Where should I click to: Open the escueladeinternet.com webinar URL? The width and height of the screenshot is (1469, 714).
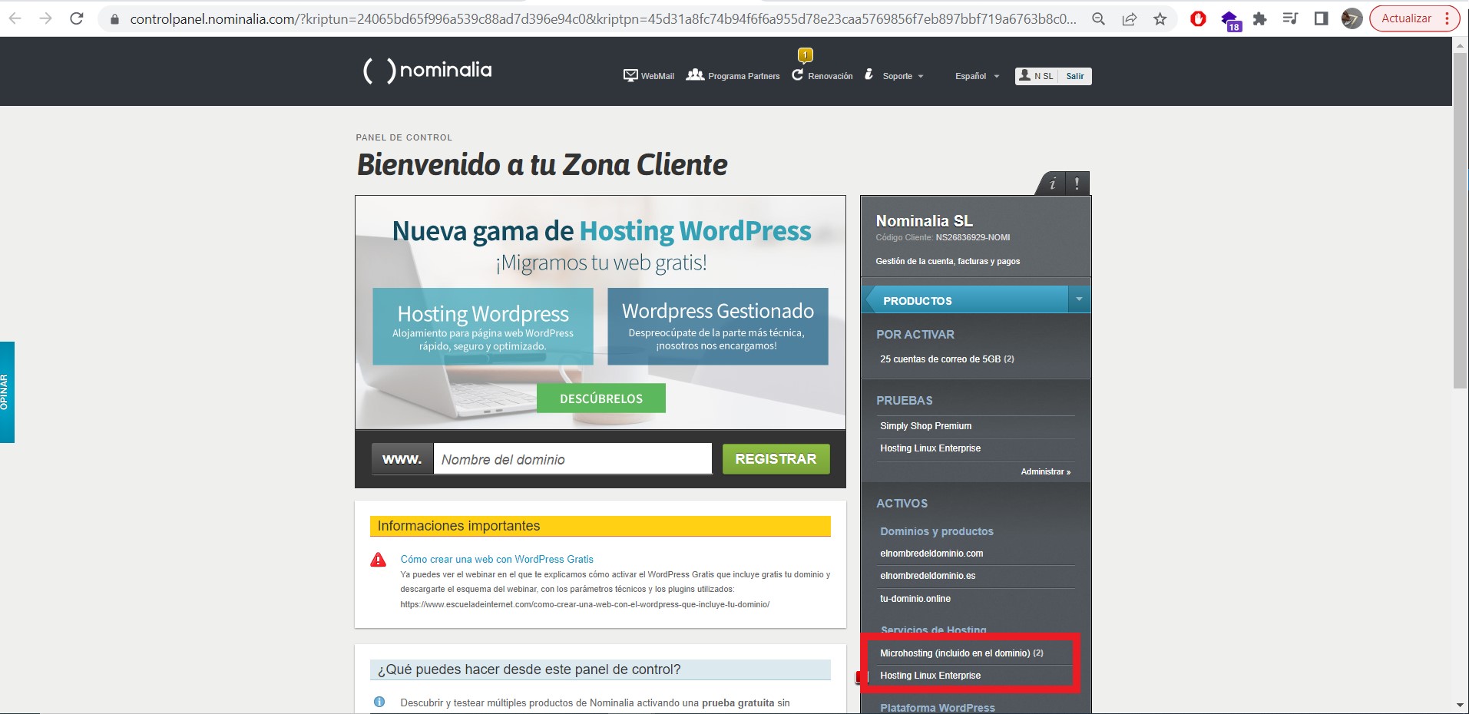pos(584,604)
